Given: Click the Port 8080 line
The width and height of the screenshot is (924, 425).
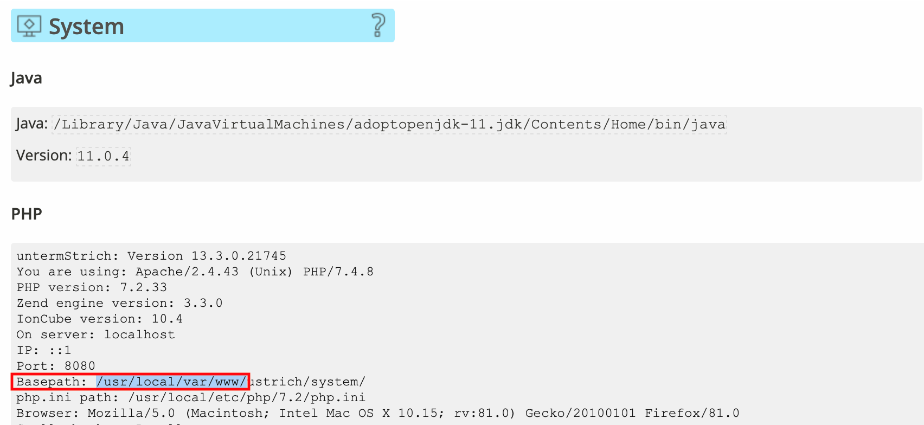Looking at the screenshot, I should click(x=56, y=366).
